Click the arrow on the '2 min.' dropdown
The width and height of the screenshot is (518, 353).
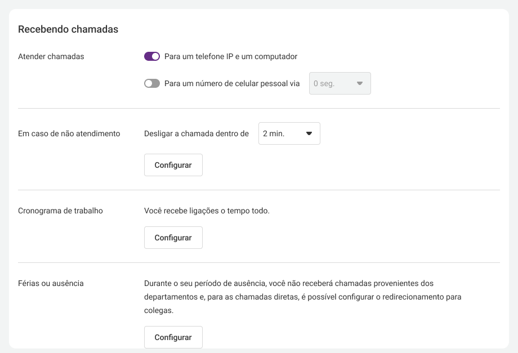pos(309,133)
